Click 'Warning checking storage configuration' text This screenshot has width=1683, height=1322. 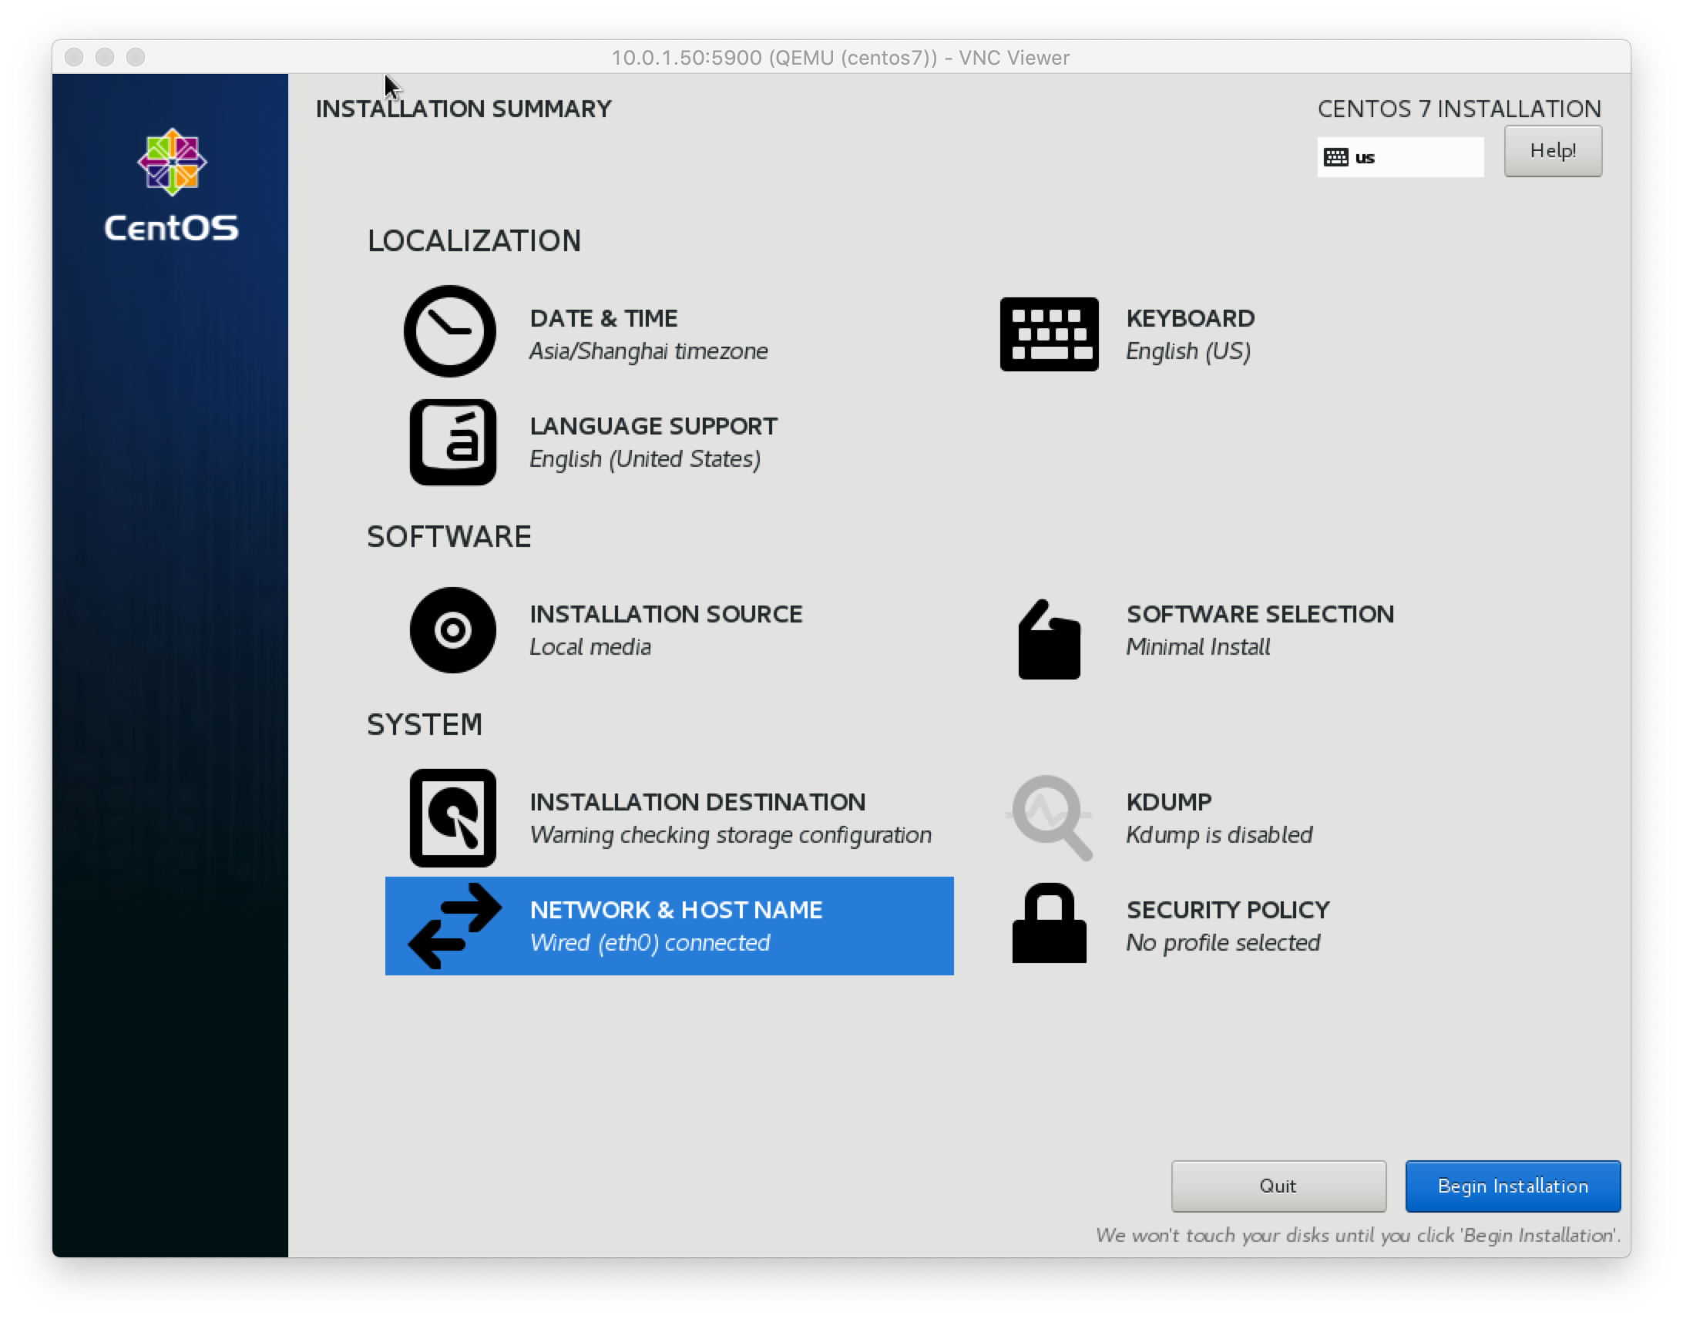(731, 835)
